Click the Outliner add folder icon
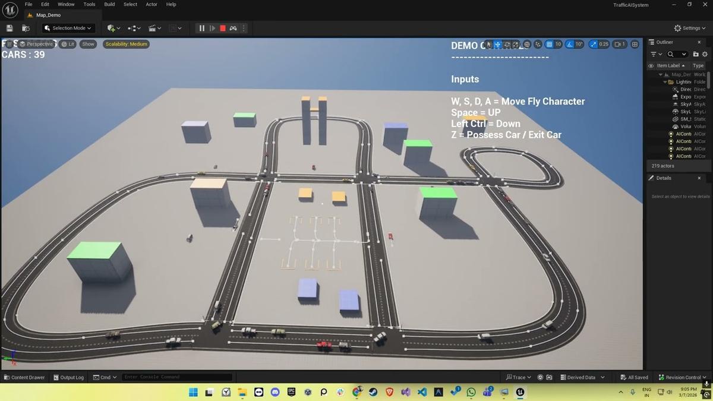 click(x=696, y=54)
